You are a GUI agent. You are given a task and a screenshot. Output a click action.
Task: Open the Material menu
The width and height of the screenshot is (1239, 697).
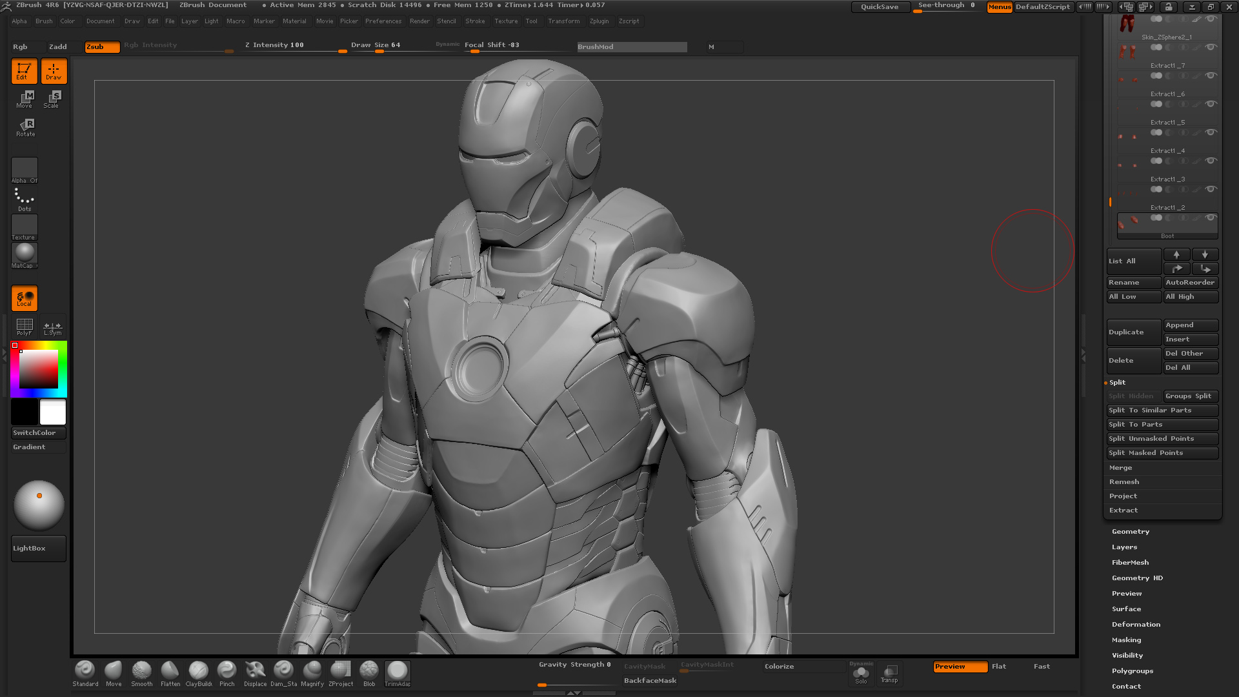294,21
